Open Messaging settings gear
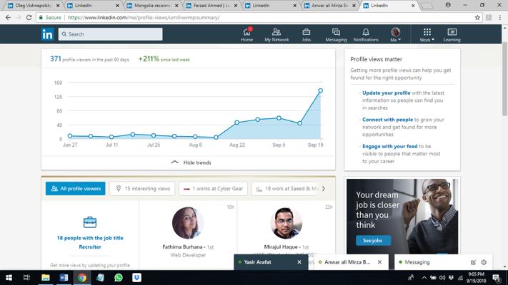This screenshot has height=285, width=508. click(x=484, y=262)
